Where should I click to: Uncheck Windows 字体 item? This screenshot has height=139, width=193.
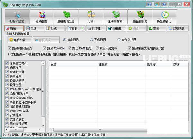click(7, 110)
